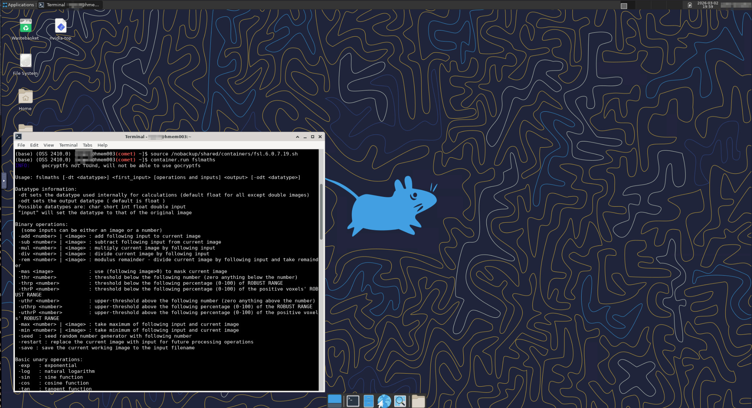The image size is (752, 408).
Task: Open Application Finder magnifier icon in dock
Action: coord(400,401)
